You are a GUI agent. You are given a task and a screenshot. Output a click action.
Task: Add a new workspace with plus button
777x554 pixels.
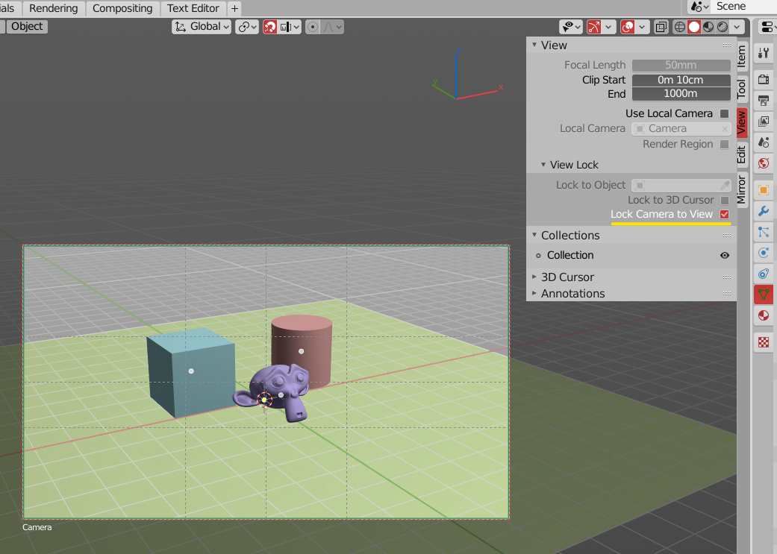point(234,8)
